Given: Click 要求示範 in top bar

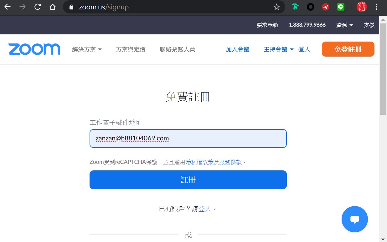Looking at the screenshot, I should [x=267, y=25].
